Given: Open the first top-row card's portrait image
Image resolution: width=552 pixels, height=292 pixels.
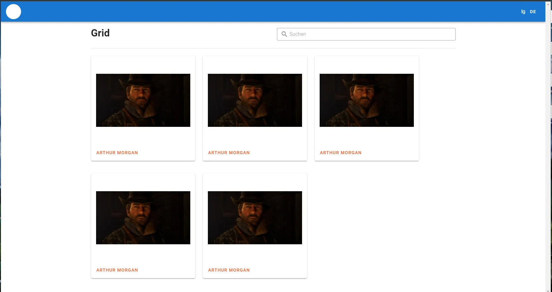Looking at the screenshot, I should pos(143,100).
